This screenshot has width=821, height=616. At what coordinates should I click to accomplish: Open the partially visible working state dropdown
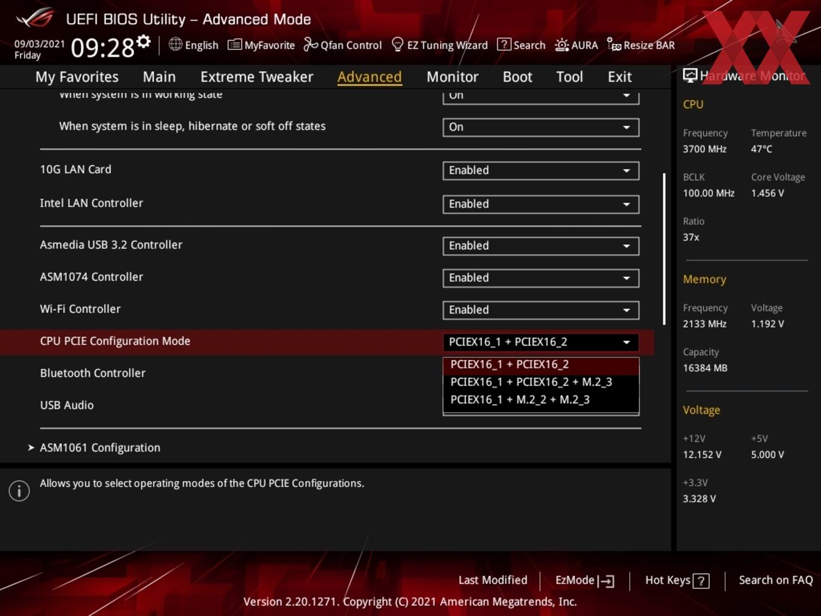541,97
